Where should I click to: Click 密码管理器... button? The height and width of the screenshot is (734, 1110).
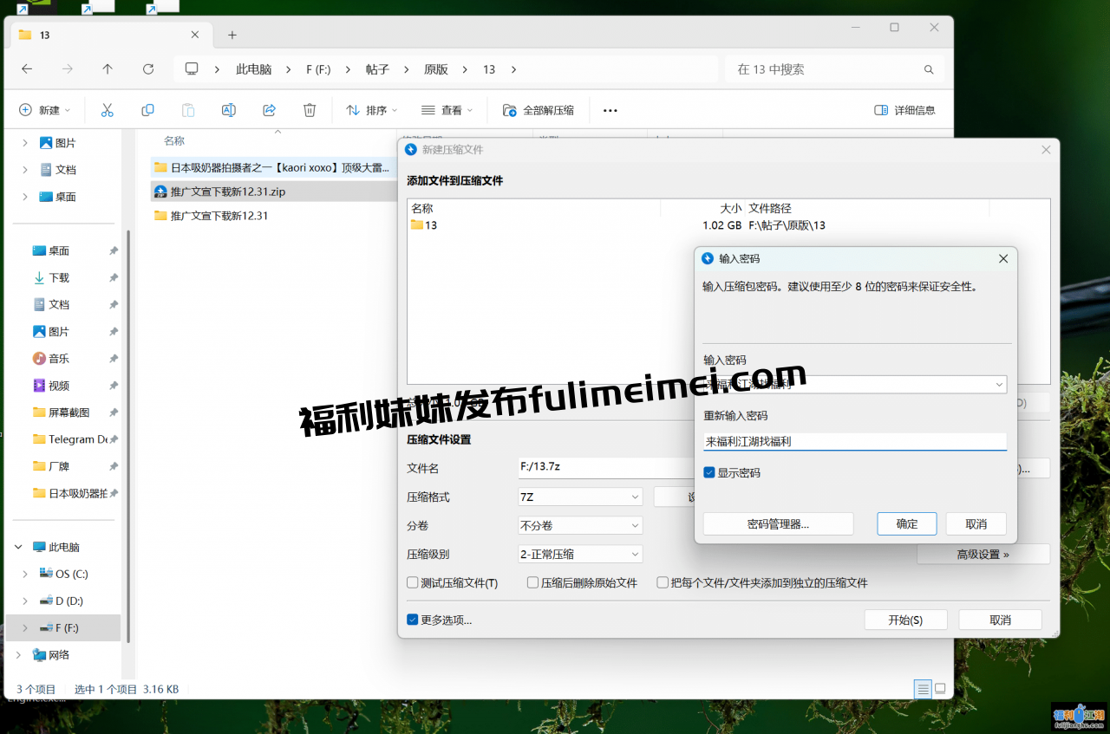(x=778, y=523)
